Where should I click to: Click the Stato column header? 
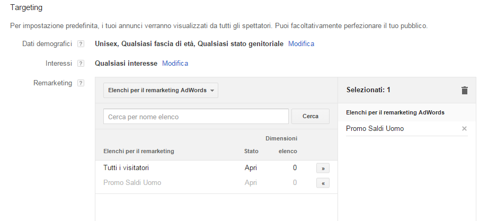point(251,151)
